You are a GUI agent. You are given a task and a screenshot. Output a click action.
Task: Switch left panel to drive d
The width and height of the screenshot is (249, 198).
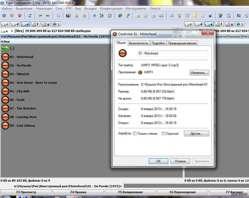15,24
